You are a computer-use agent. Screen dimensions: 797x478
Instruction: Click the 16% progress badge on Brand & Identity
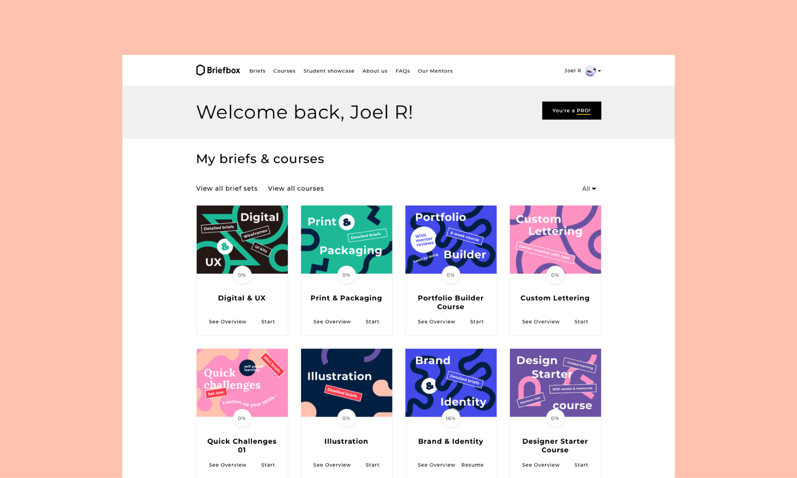click(451, 418)
